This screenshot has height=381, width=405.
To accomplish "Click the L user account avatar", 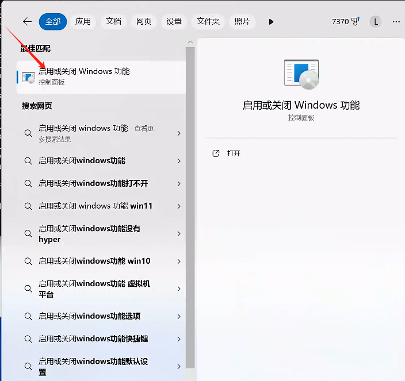I will click(x=376, y=22).
